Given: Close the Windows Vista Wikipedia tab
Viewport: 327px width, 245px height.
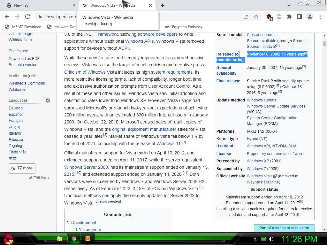Looking at the screenshot, I should [x=150, y=5].
